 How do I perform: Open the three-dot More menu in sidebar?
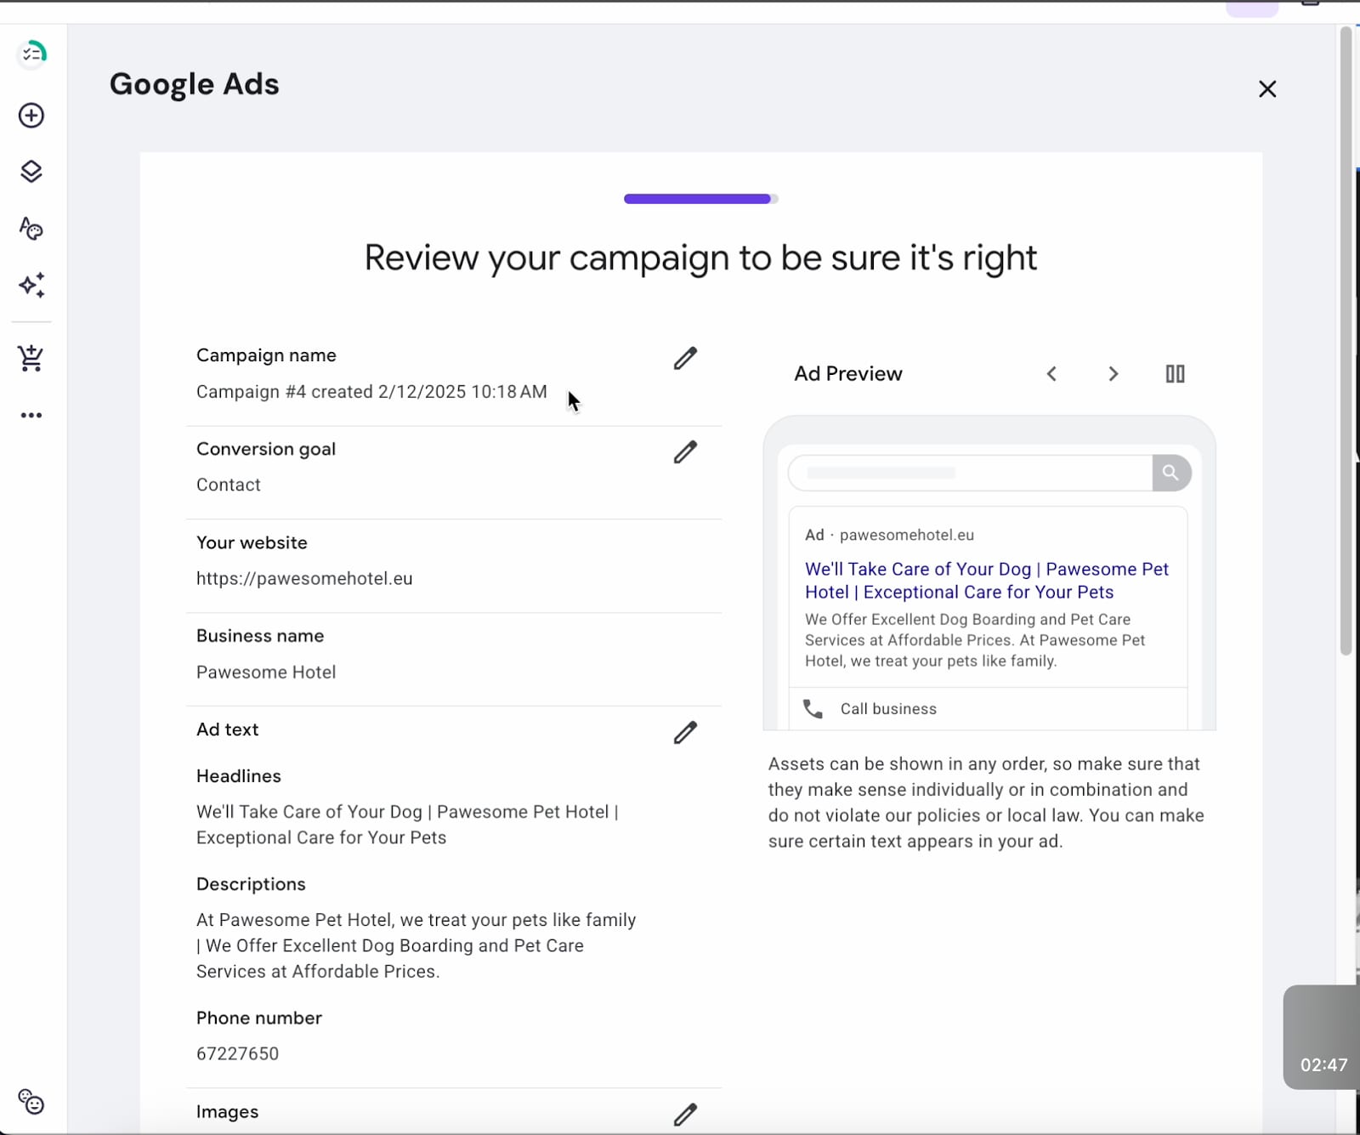click(31, 416)
